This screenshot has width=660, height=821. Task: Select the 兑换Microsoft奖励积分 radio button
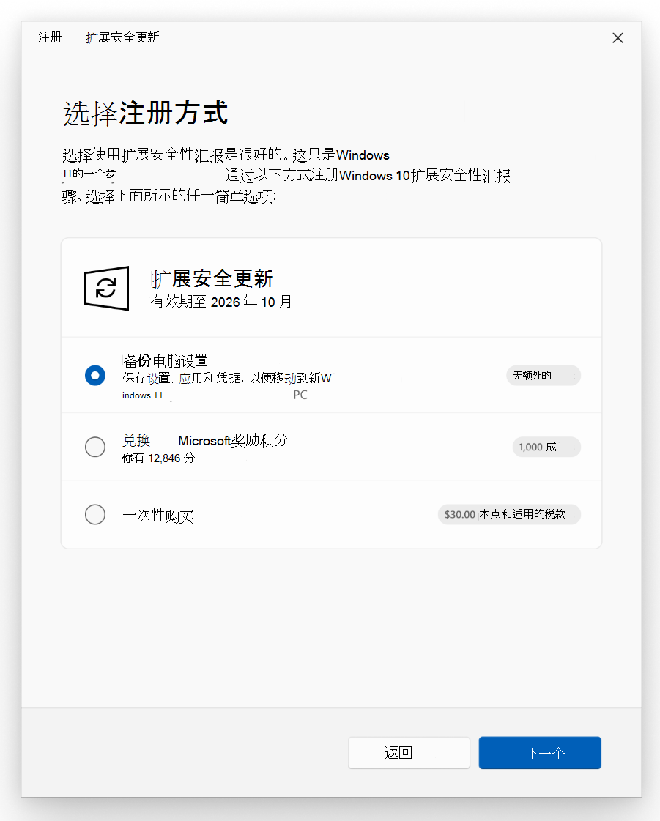(x=94, y=447)
